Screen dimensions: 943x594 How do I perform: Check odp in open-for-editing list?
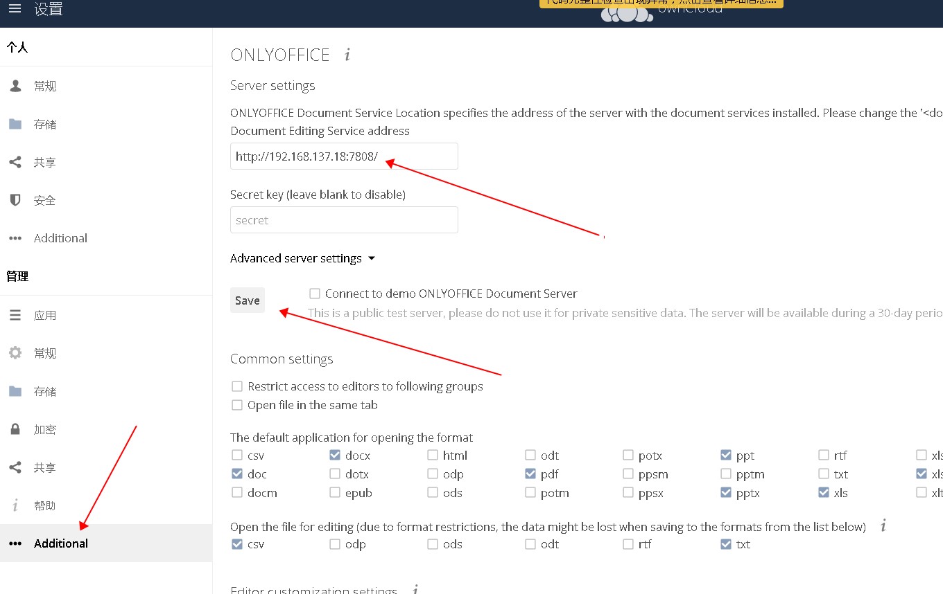tap(335, 544)
